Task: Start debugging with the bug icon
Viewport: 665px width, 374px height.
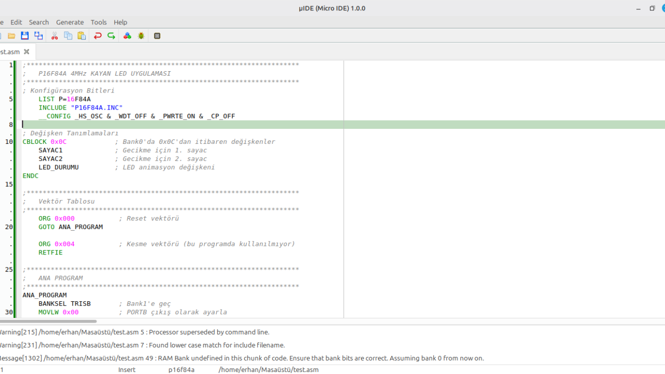Action: (x=141, y=36)
